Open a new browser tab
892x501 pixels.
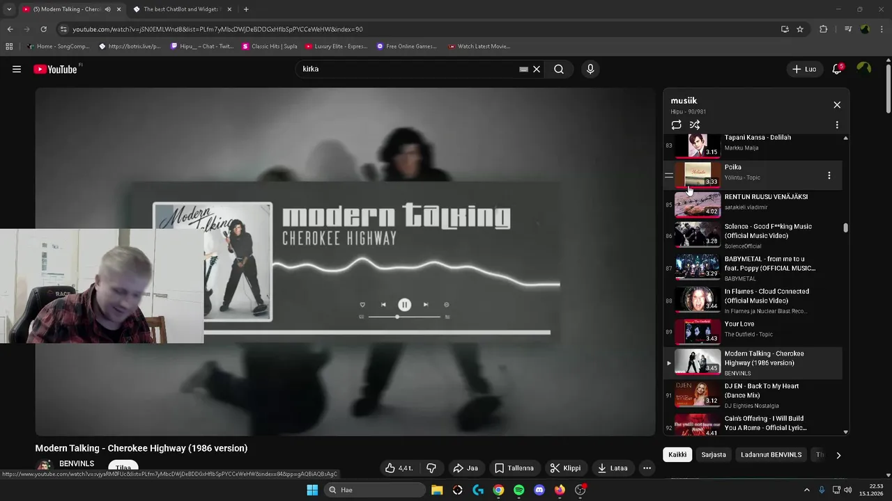pyautogui.click(x=246, y=9)
